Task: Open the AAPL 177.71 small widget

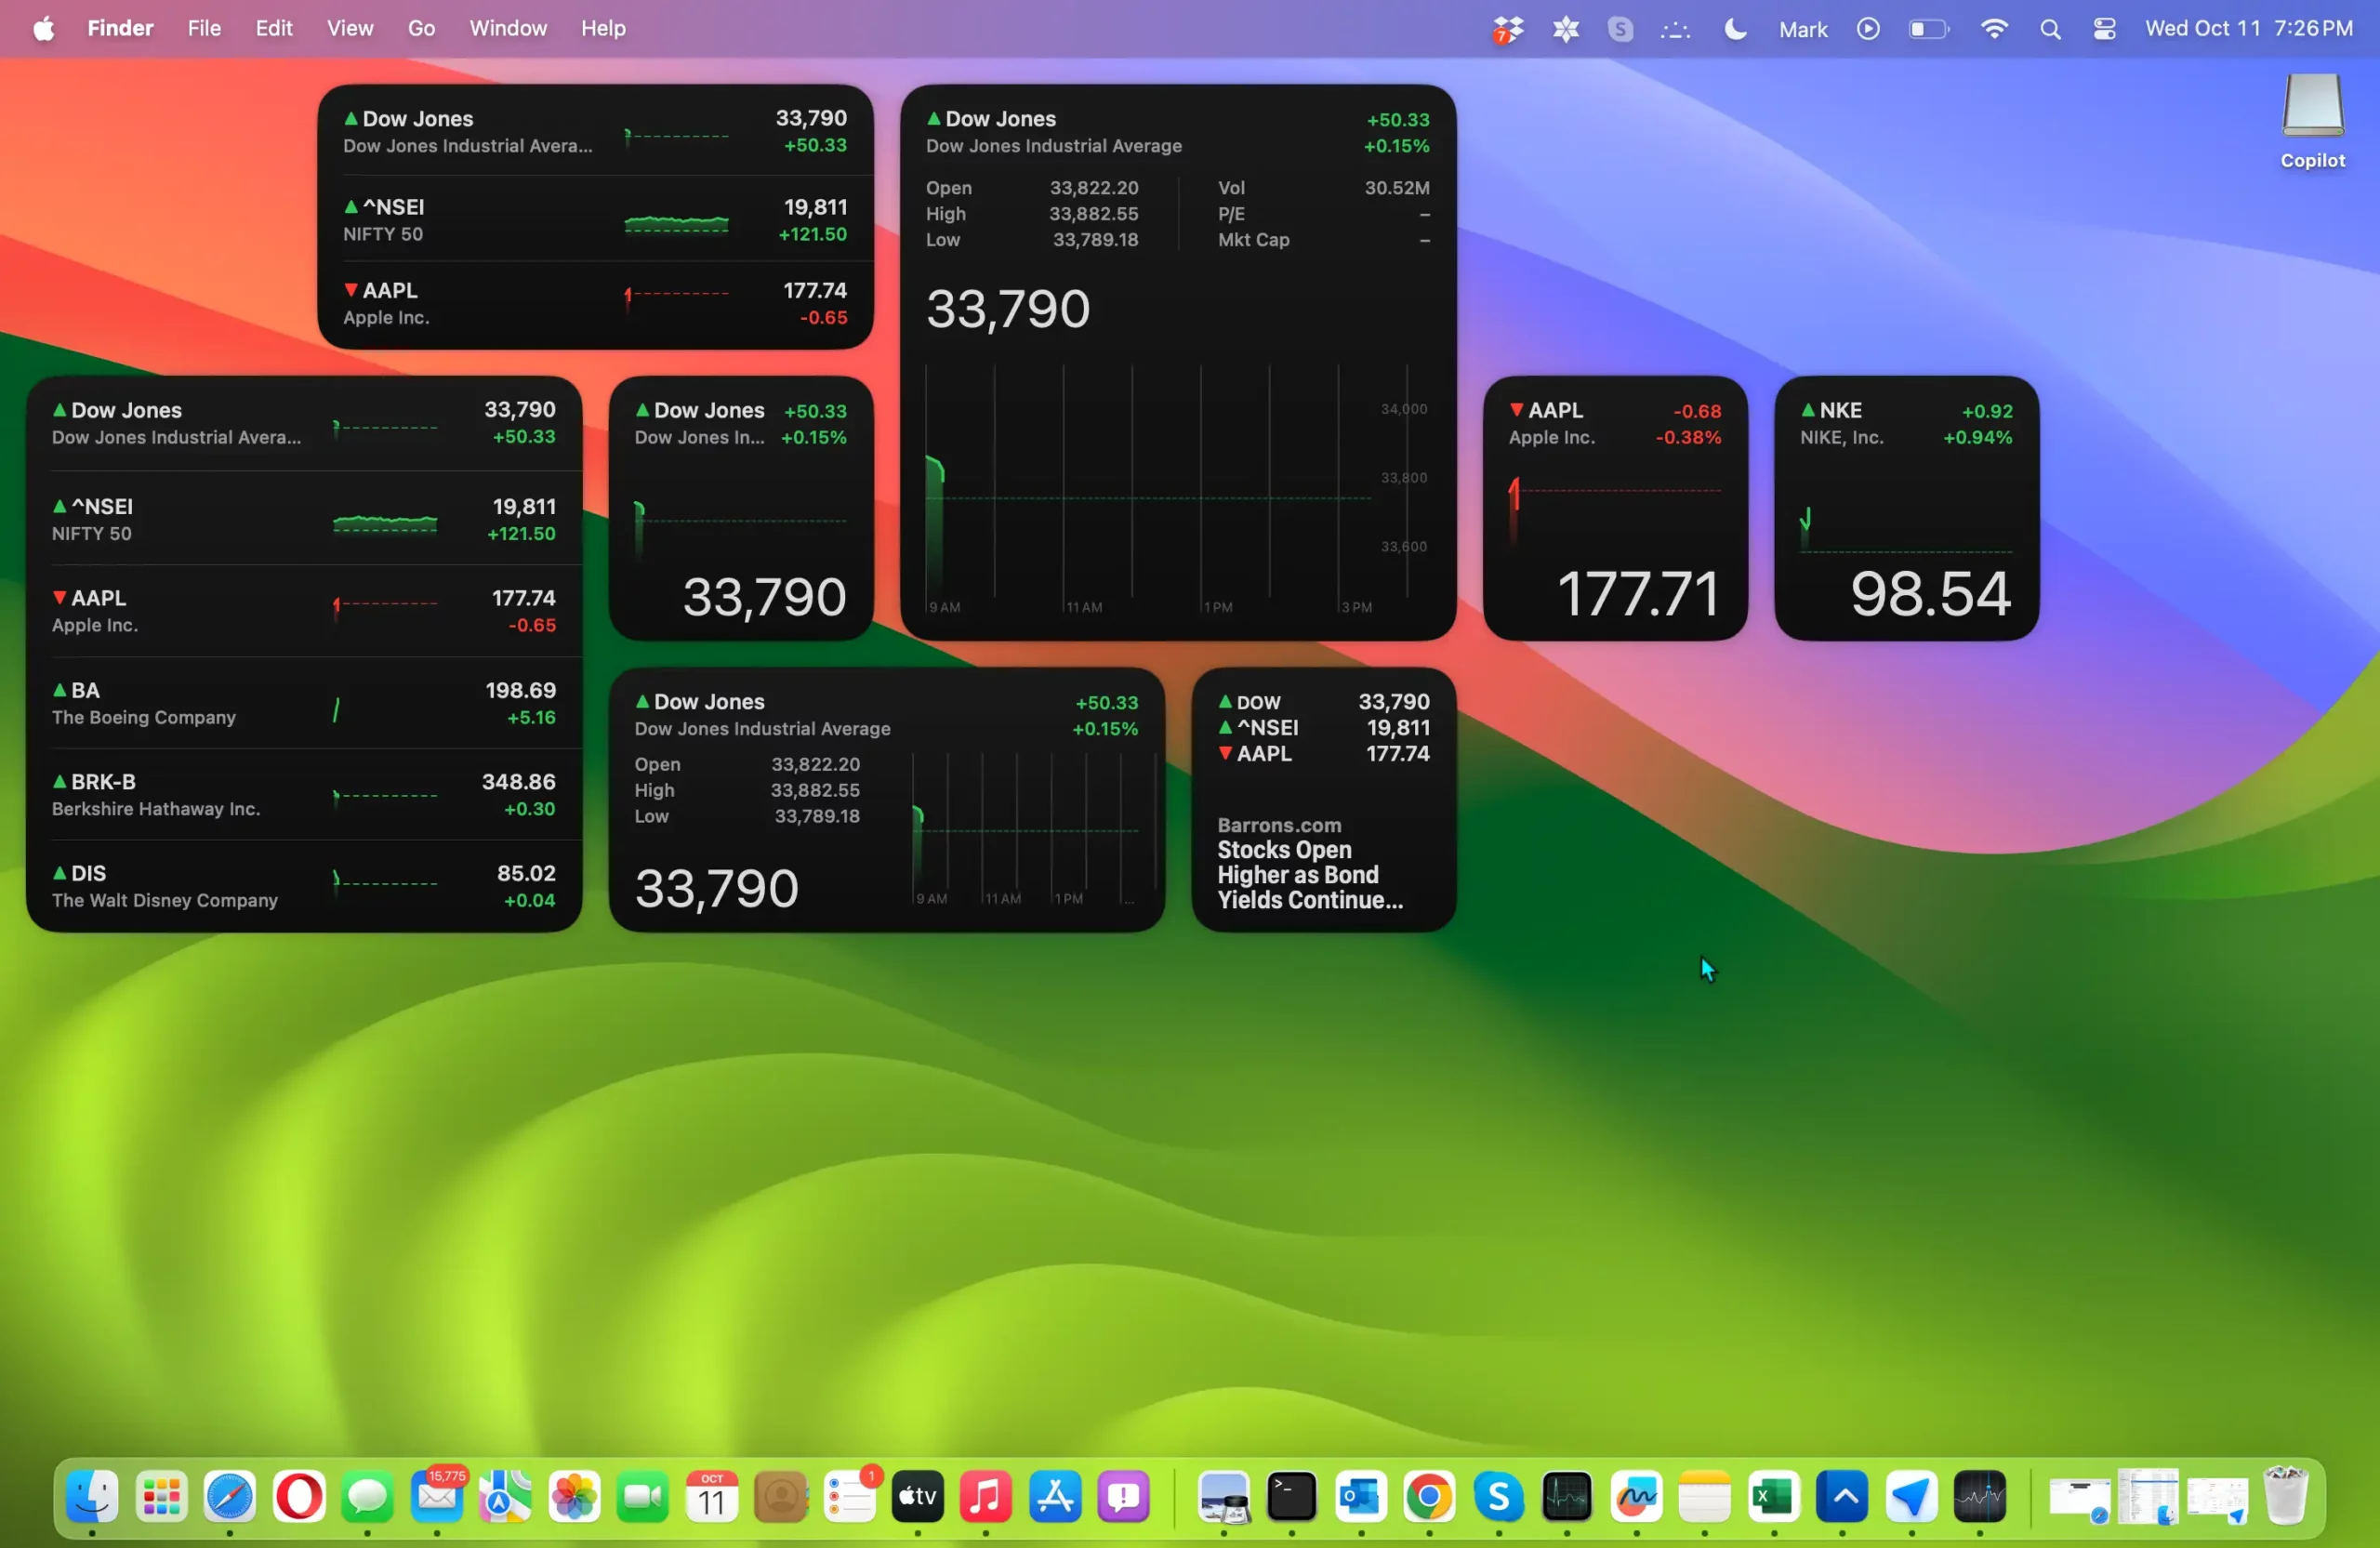Action: tap(1615, 508)
